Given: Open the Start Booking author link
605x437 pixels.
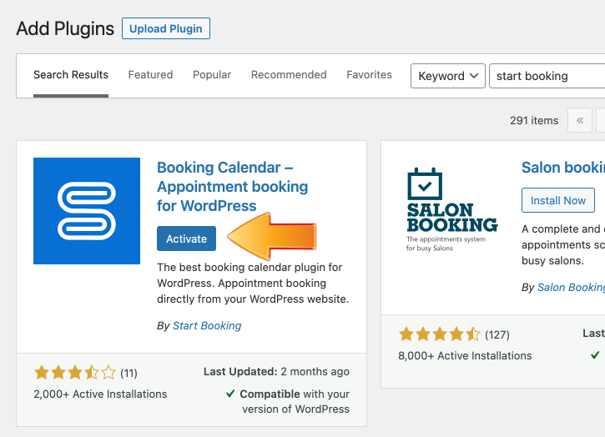Looking at the screenshot, I should 207,326.
